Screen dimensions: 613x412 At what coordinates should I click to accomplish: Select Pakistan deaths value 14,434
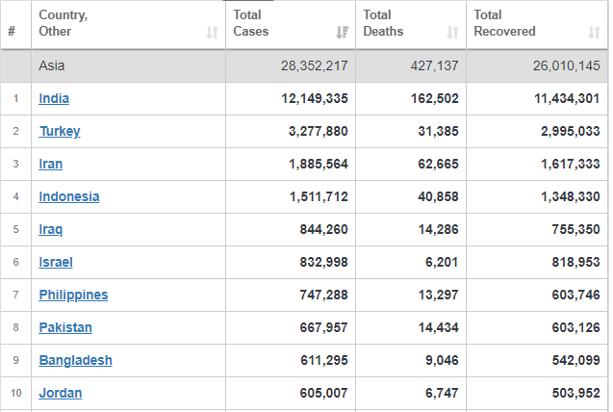438,327
